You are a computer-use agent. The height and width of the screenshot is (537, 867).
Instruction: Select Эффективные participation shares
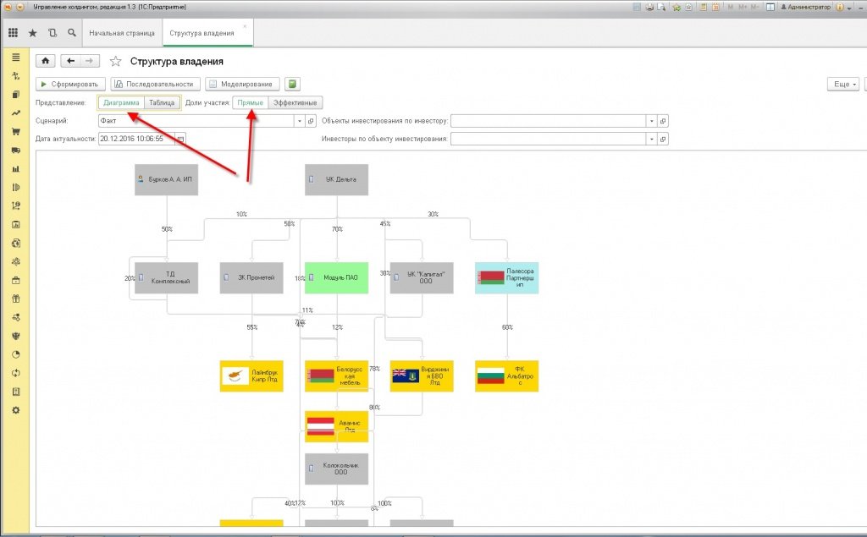(295, 103)
